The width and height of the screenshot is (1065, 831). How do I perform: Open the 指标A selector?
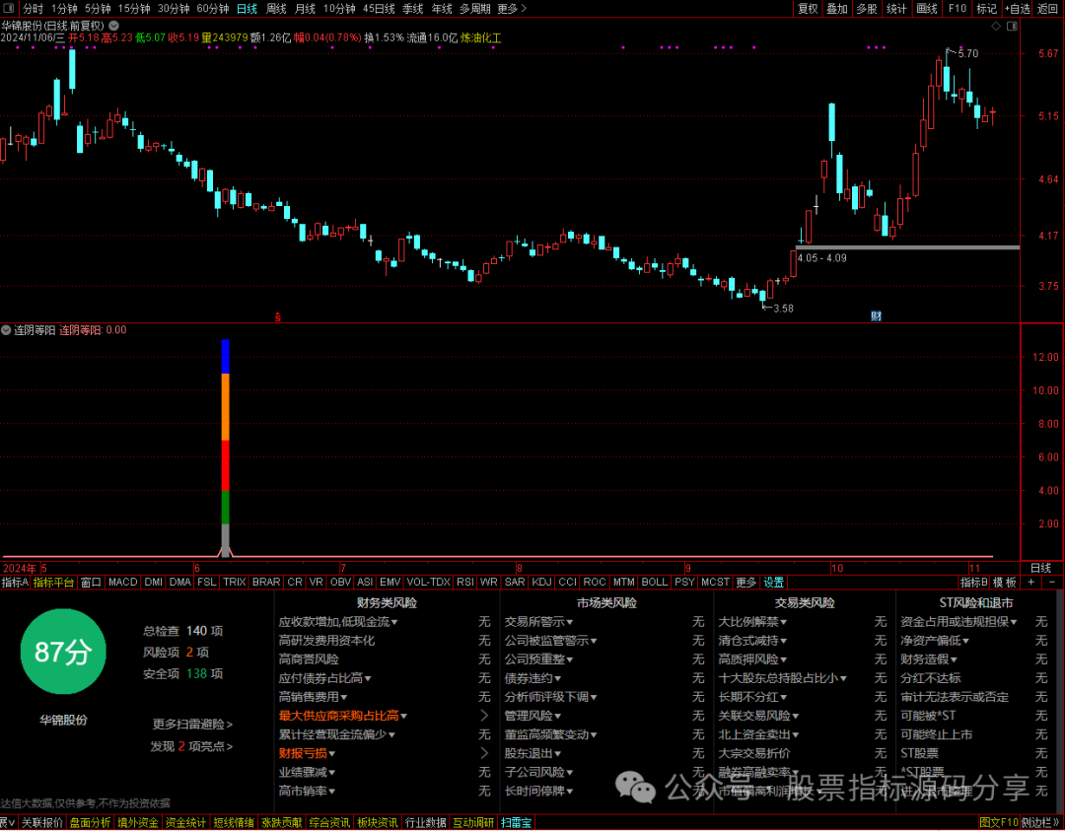(15, 583)
